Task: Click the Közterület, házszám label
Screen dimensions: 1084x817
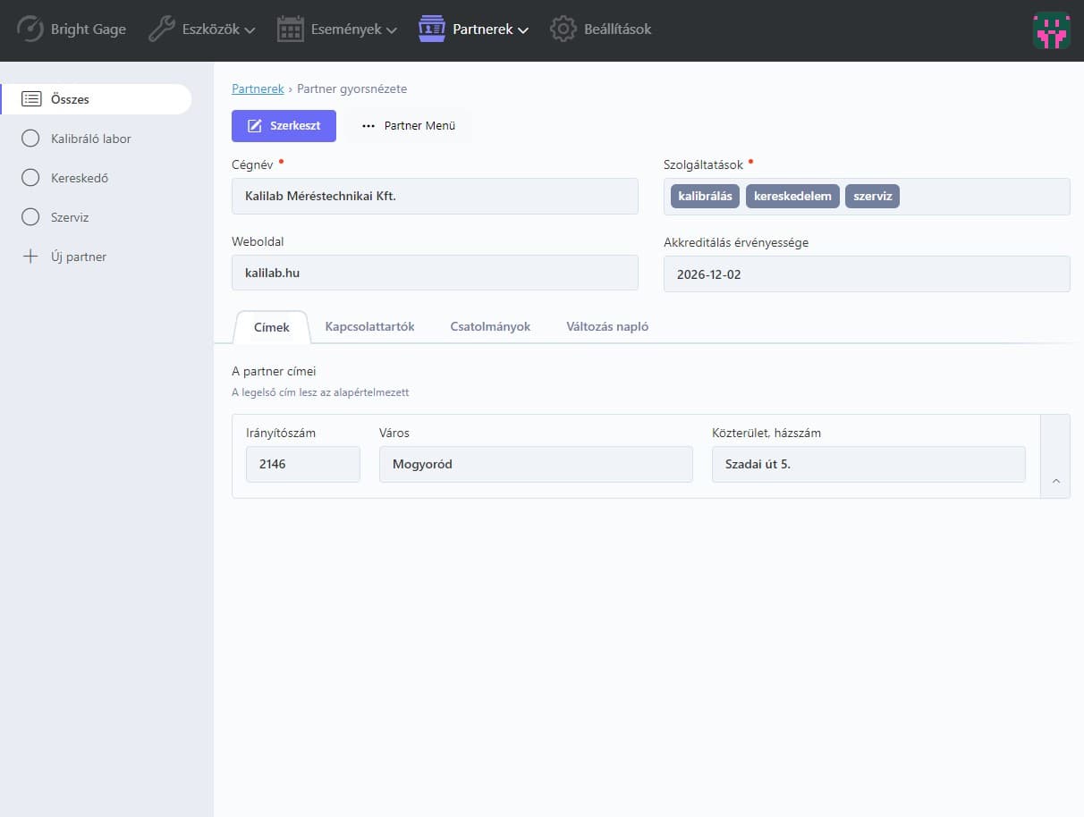Action: (766, 433)
